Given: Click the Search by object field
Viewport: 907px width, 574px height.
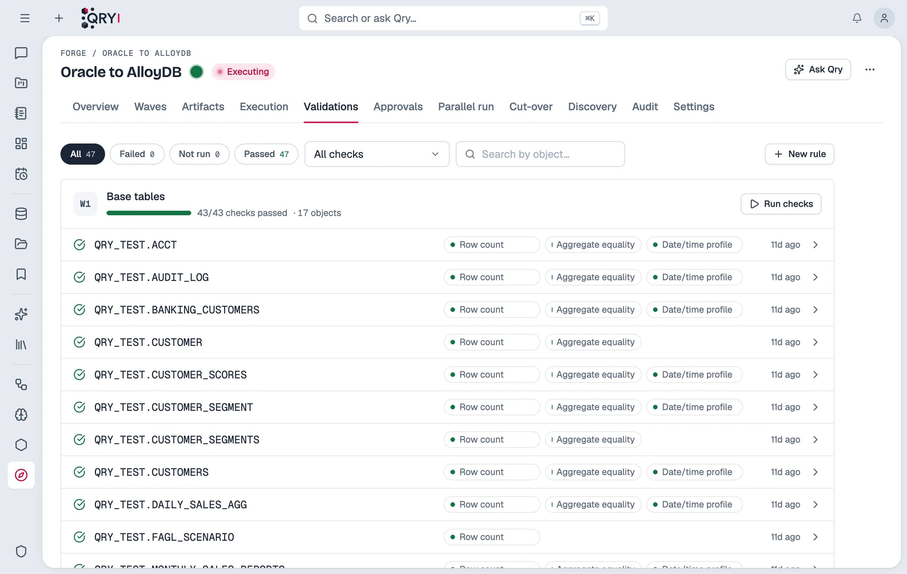Looking at the screenshot, I should [540, 154].
